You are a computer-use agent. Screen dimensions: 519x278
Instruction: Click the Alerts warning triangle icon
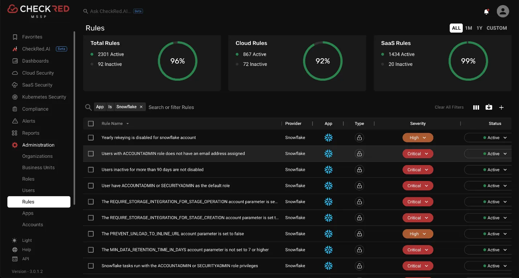(x=15, y=121)
